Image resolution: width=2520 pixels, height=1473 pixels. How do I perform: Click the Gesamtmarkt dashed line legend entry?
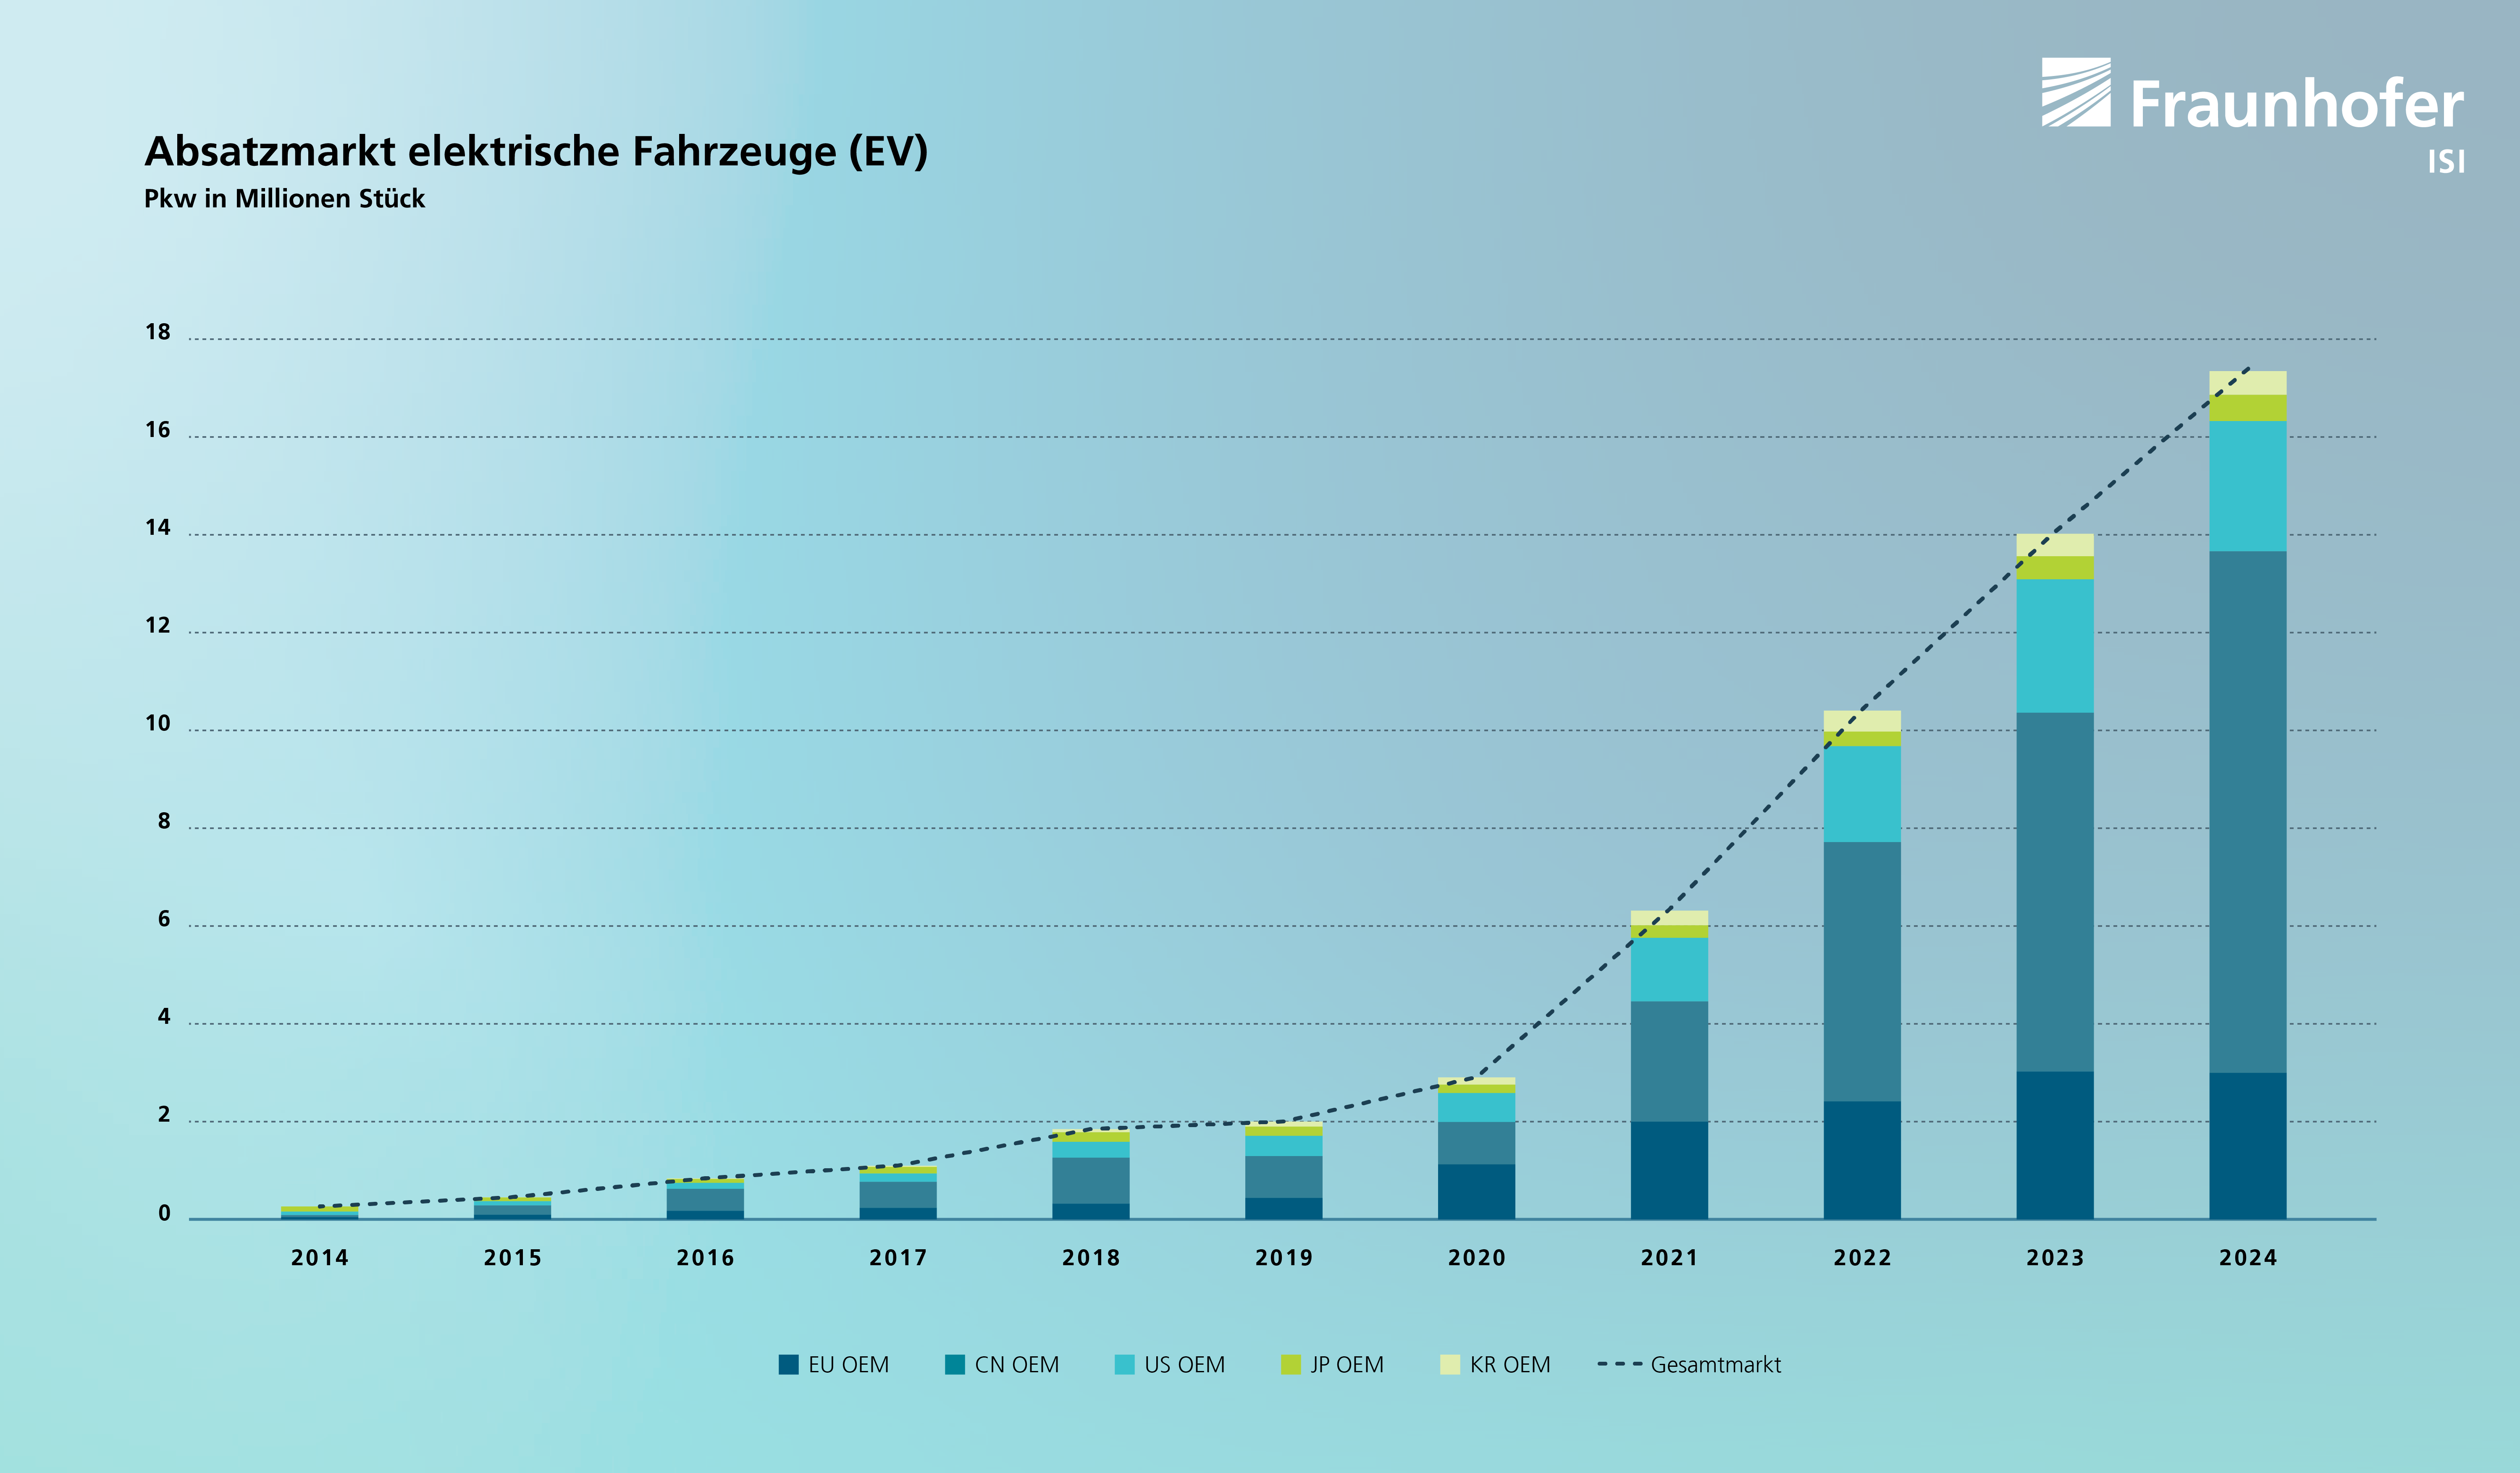tap(1689, 1364)
